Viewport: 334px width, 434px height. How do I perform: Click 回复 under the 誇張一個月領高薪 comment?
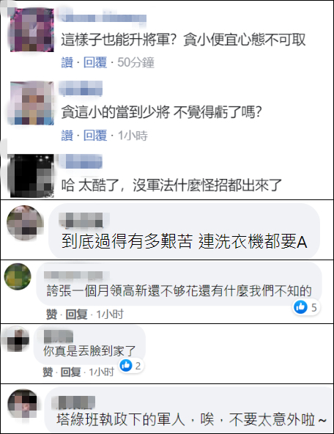(76, 315)
